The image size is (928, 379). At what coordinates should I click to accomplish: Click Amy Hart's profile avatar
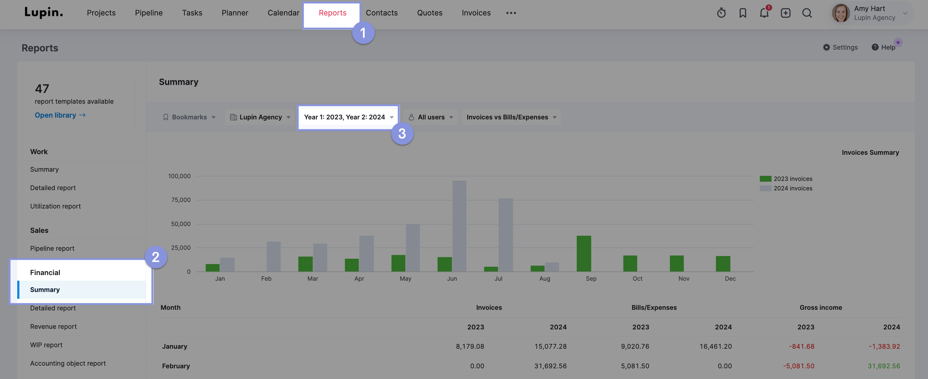point(841,12)
